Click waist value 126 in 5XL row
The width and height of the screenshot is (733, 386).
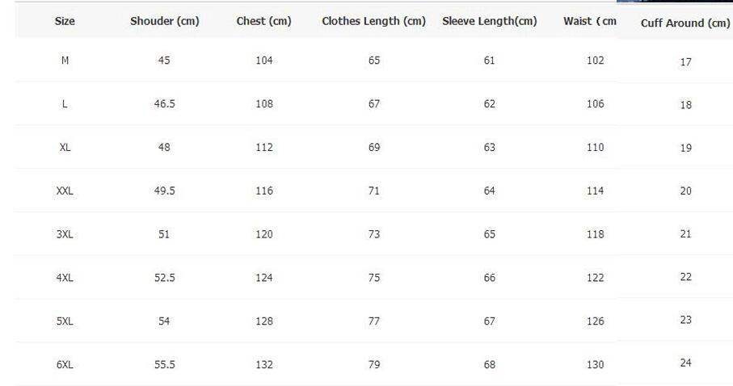(x=596, y=321)
